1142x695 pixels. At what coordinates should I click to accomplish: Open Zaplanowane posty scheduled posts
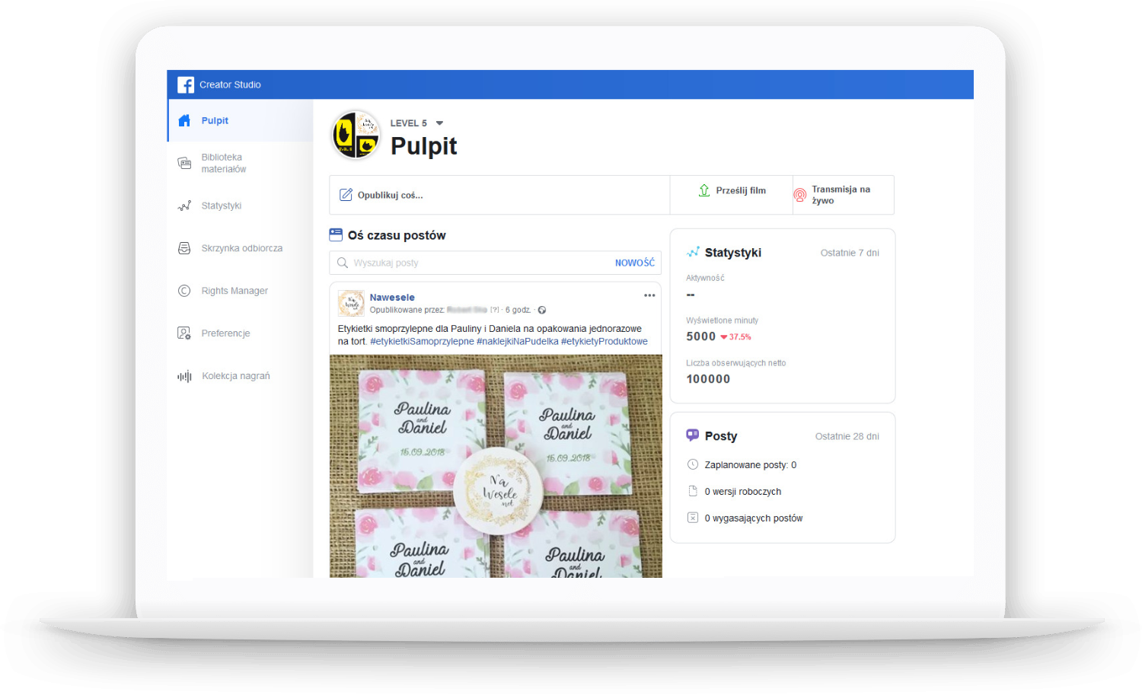pos(750,465)
